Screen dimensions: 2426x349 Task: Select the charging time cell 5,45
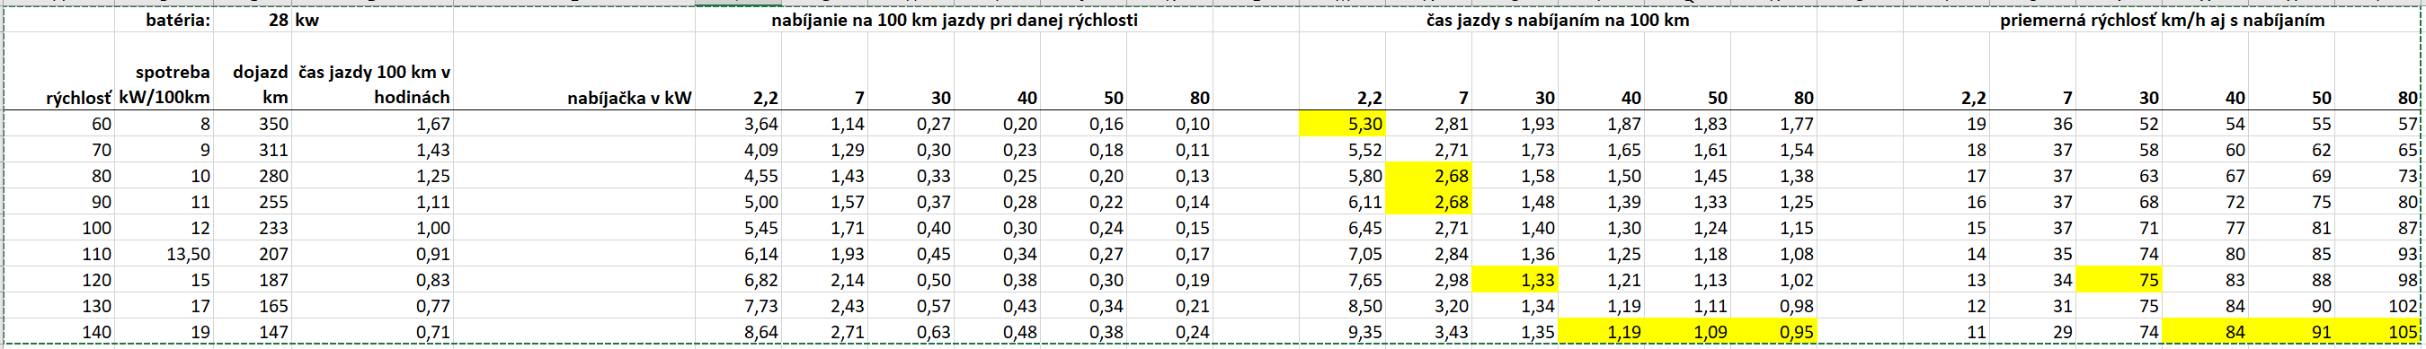coord(738,228)
